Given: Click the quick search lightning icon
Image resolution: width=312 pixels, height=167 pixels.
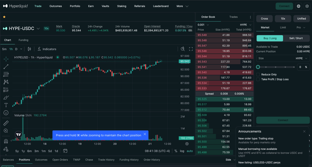Looking at the screenshot, I should (183, 49).
